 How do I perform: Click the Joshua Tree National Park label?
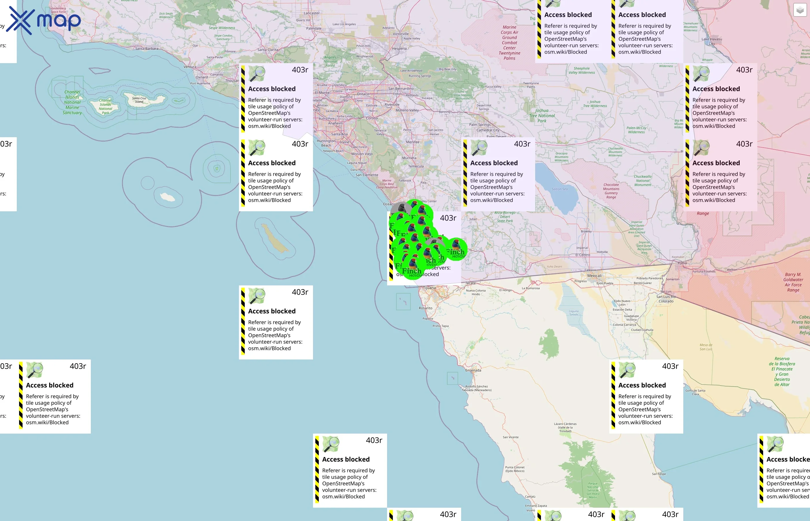coord(542,116)
